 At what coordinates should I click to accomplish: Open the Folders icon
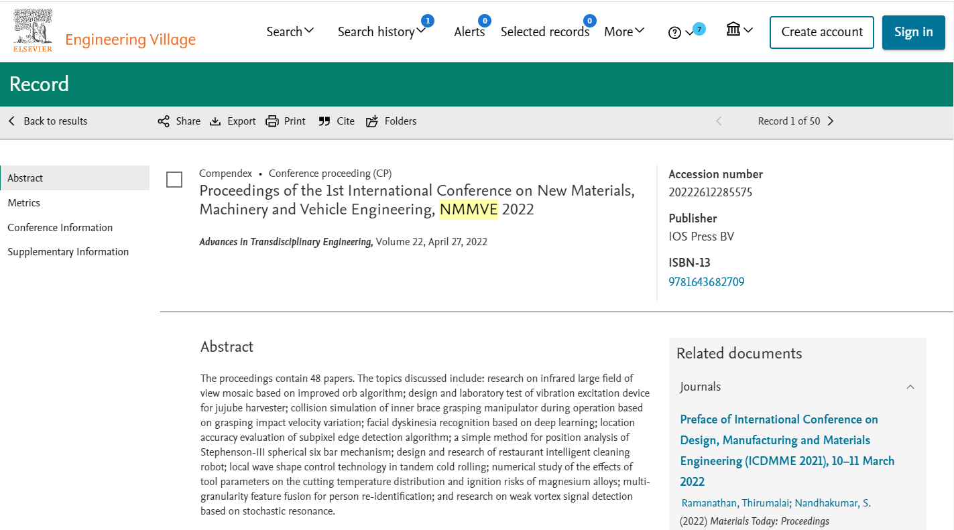[372, 121]
